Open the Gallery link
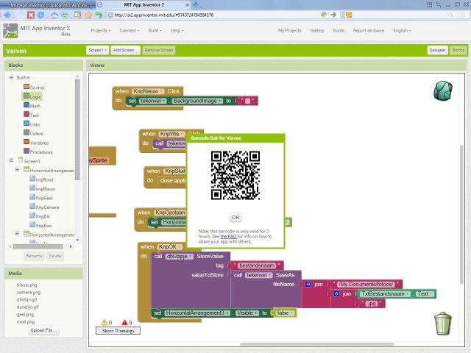 point(317,30)
